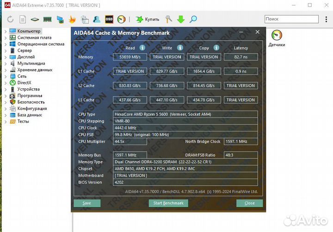The width and height of the screenshot is (333, 232).
Task: Select Безопасность in the sidebar tree
Action: [x=31, y=102]
